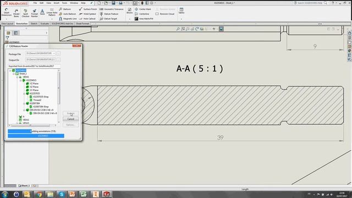352x198 pixels.
Task: Expand dropdown under Blocks
Action: [x=130, y=19]
